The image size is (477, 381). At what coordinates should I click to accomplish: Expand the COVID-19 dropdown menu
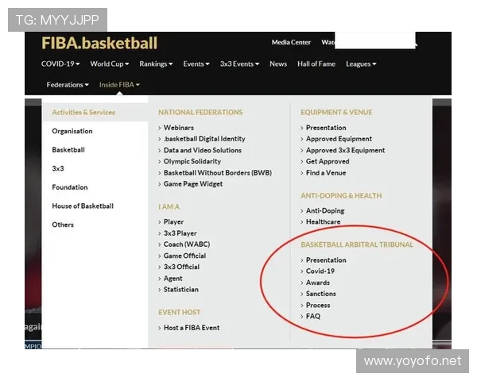click(60, 63)
